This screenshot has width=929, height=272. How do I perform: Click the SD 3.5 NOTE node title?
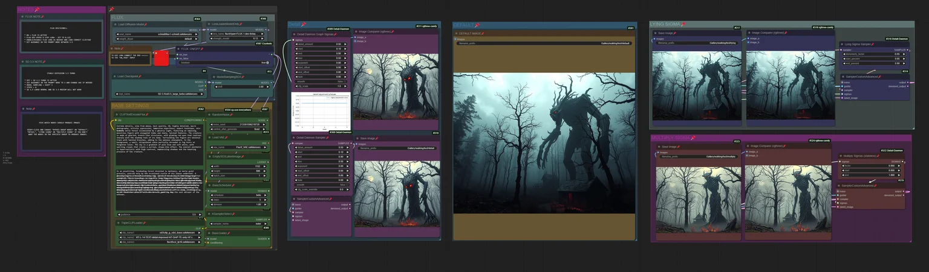pos(33,62)
